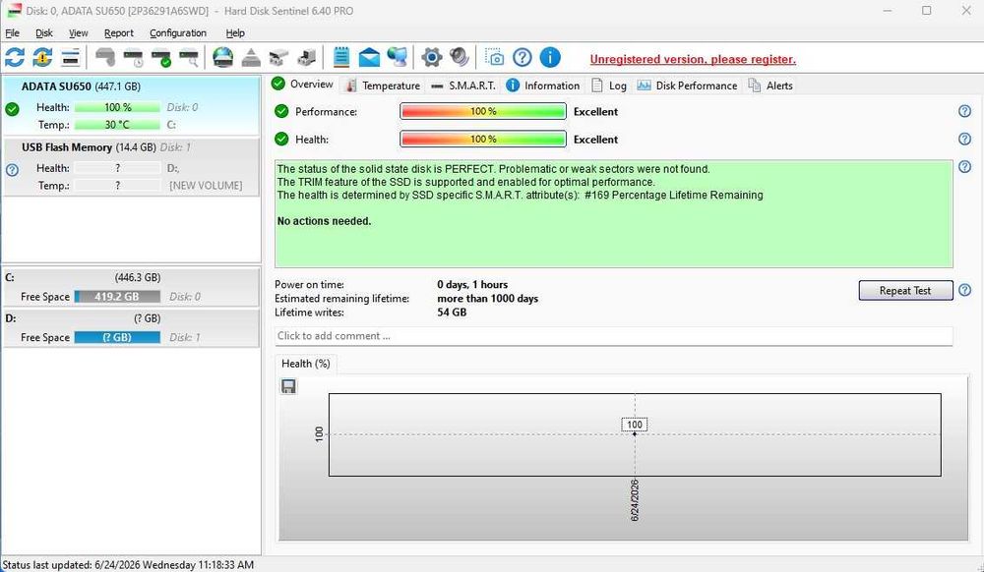Click the drive enclosure icon before the notepad

coord(307,58)
